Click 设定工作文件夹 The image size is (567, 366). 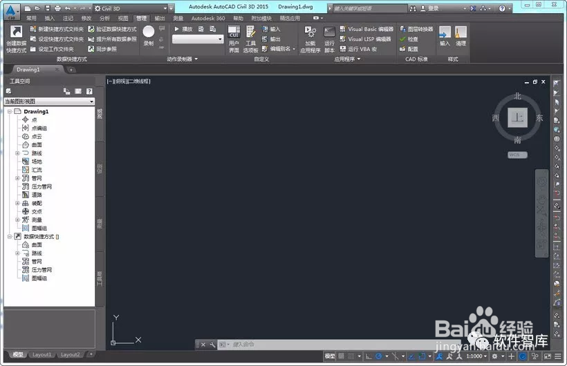coord(52,49)
